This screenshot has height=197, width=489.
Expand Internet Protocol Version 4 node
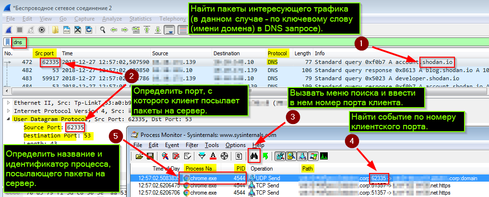tap(8, 111)
